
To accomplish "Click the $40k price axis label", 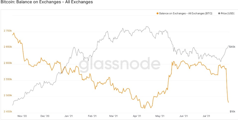I will coord(232,47).
